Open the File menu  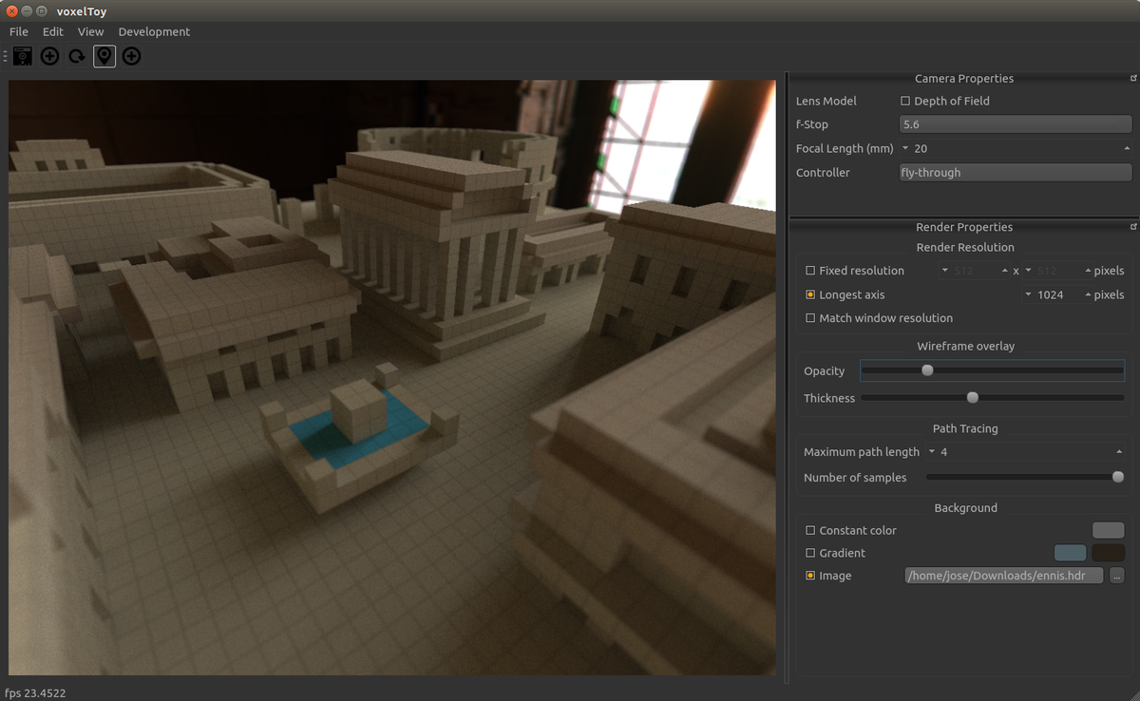point(19,31)
